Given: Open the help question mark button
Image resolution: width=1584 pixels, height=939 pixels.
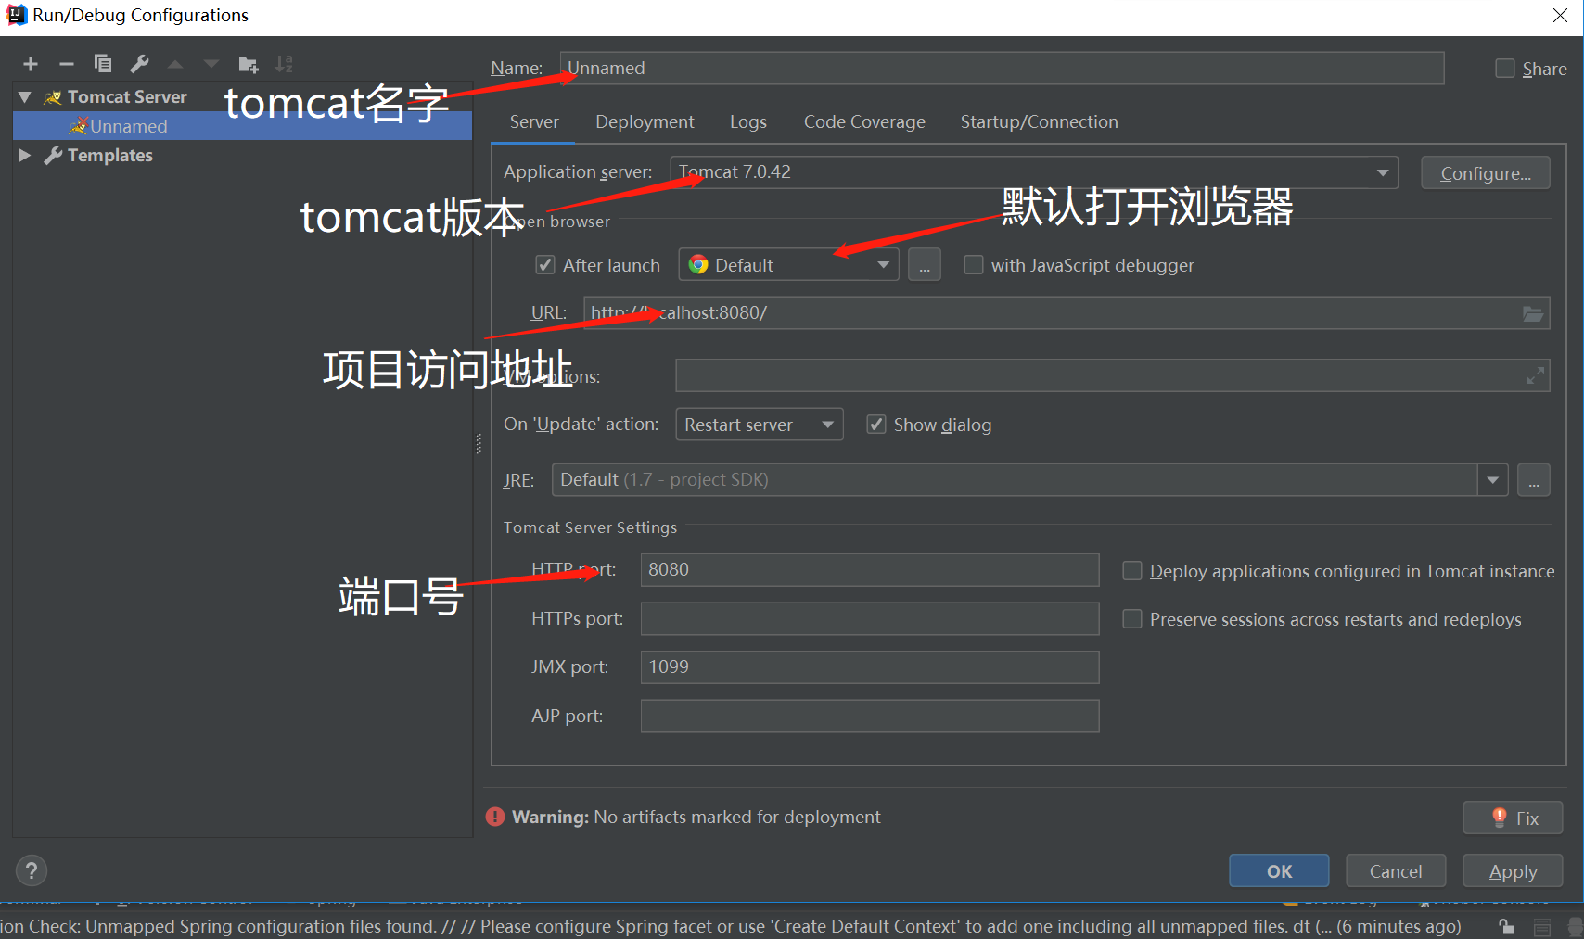Looking at the screenshot, I should (x=32, y=870).
